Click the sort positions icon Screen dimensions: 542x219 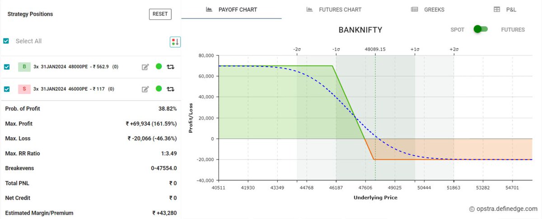175,42
